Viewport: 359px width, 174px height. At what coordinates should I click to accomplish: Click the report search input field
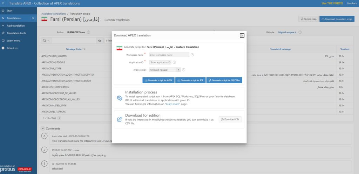click(x=74, y=41)
